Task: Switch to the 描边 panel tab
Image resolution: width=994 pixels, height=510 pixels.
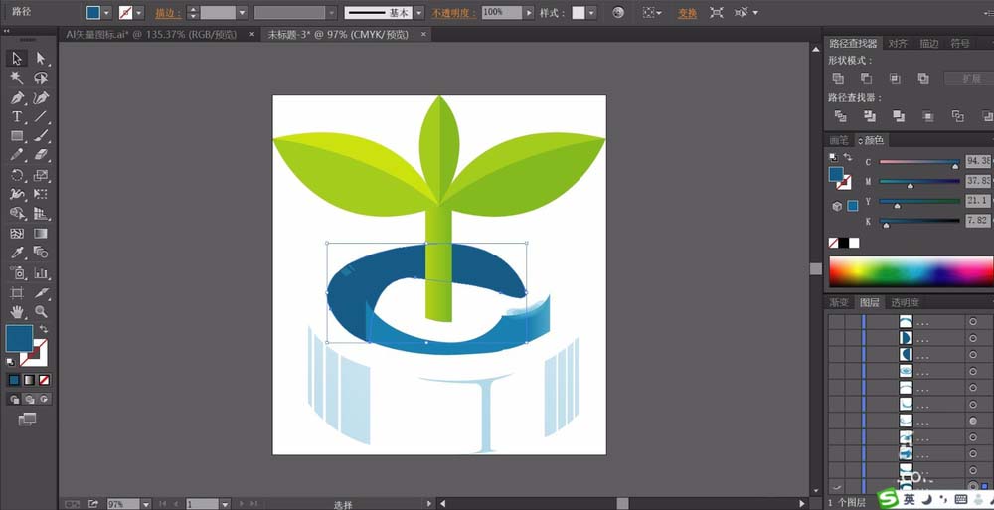Action: (x=929, y=43)
